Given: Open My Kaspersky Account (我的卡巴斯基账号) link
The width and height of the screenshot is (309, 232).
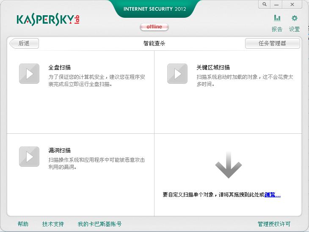Looking at the screenshot, I should click(x=99, y=224).
